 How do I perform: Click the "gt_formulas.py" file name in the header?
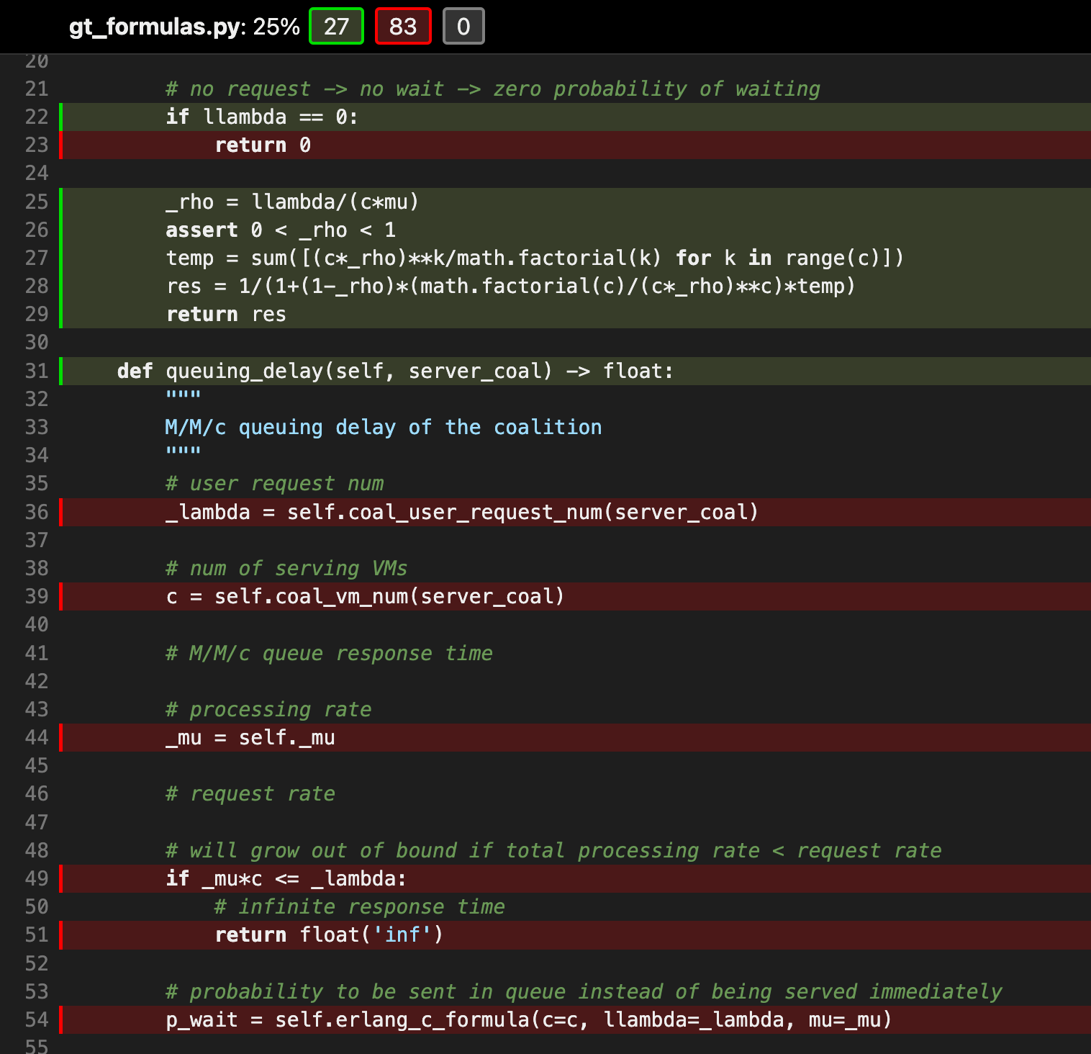(x=155, y=27)
